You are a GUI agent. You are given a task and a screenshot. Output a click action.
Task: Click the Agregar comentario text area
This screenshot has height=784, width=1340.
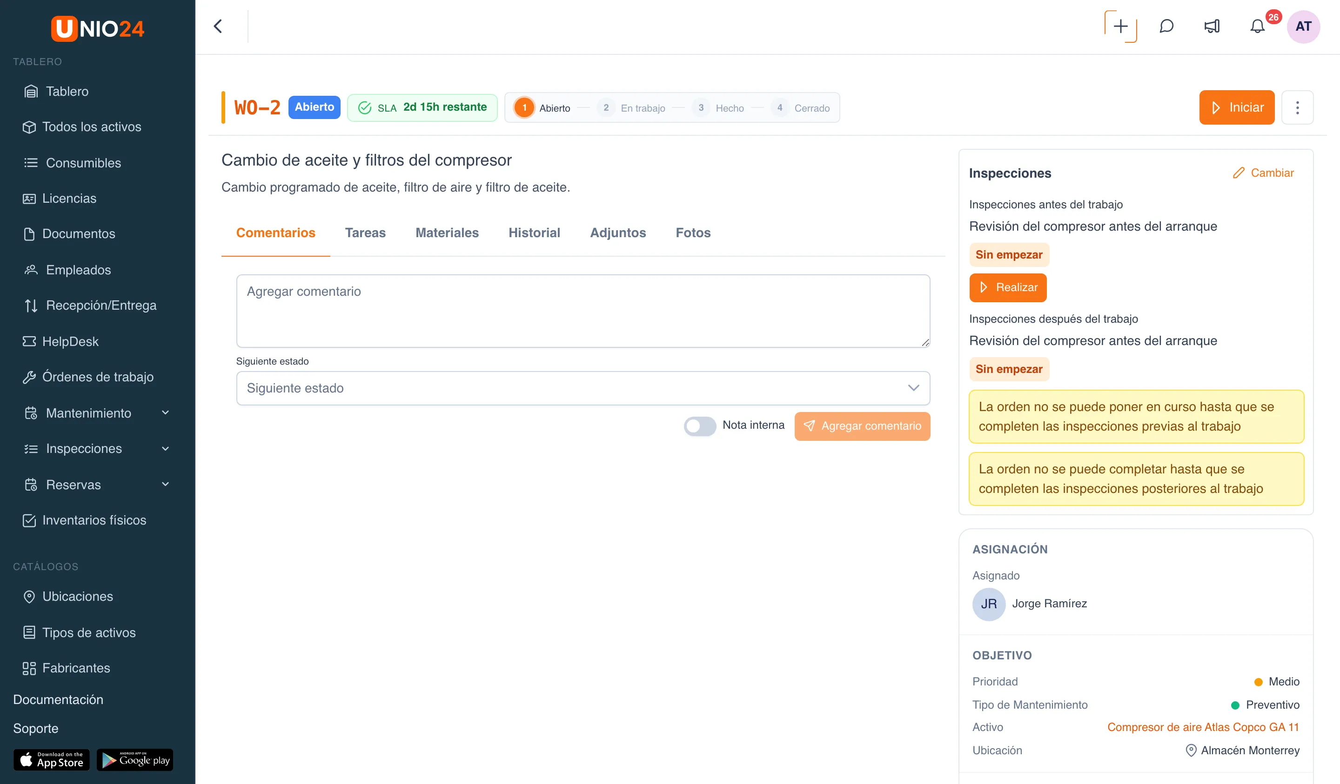coord(583,311)
